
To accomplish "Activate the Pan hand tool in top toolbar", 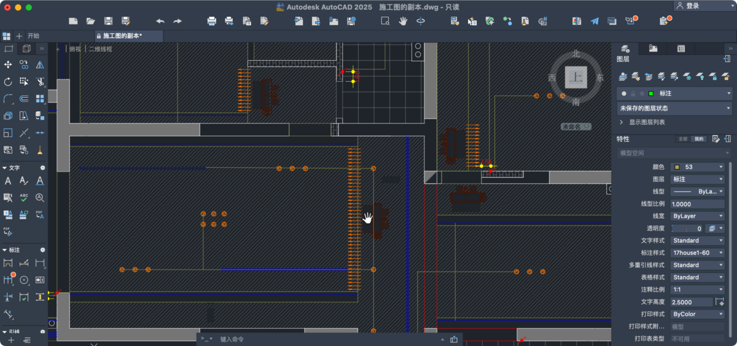I will (x=403, y=21).
